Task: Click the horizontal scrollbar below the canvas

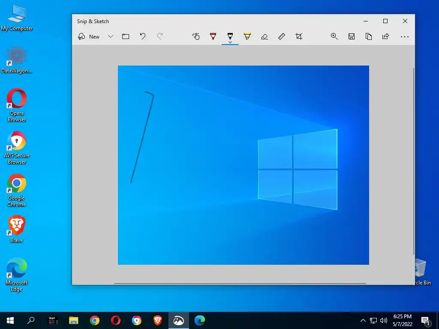Action: [240, 284]
